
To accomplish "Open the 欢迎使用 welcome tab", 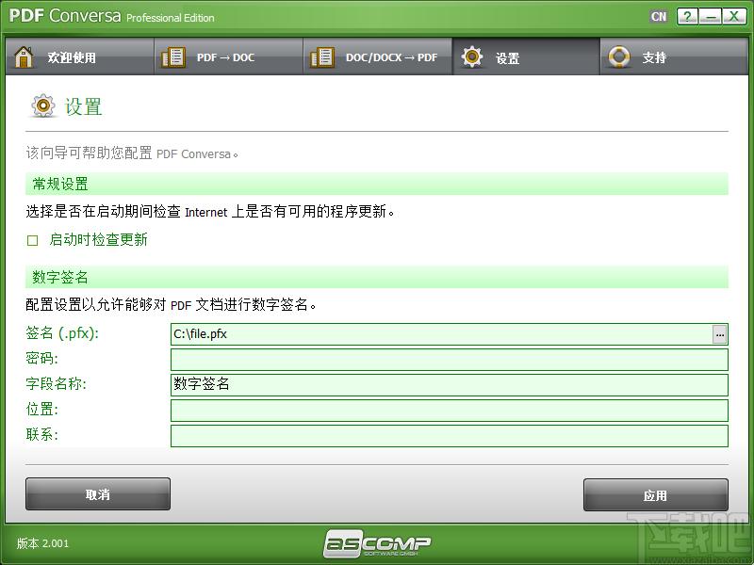I will (x=80, y=56).
